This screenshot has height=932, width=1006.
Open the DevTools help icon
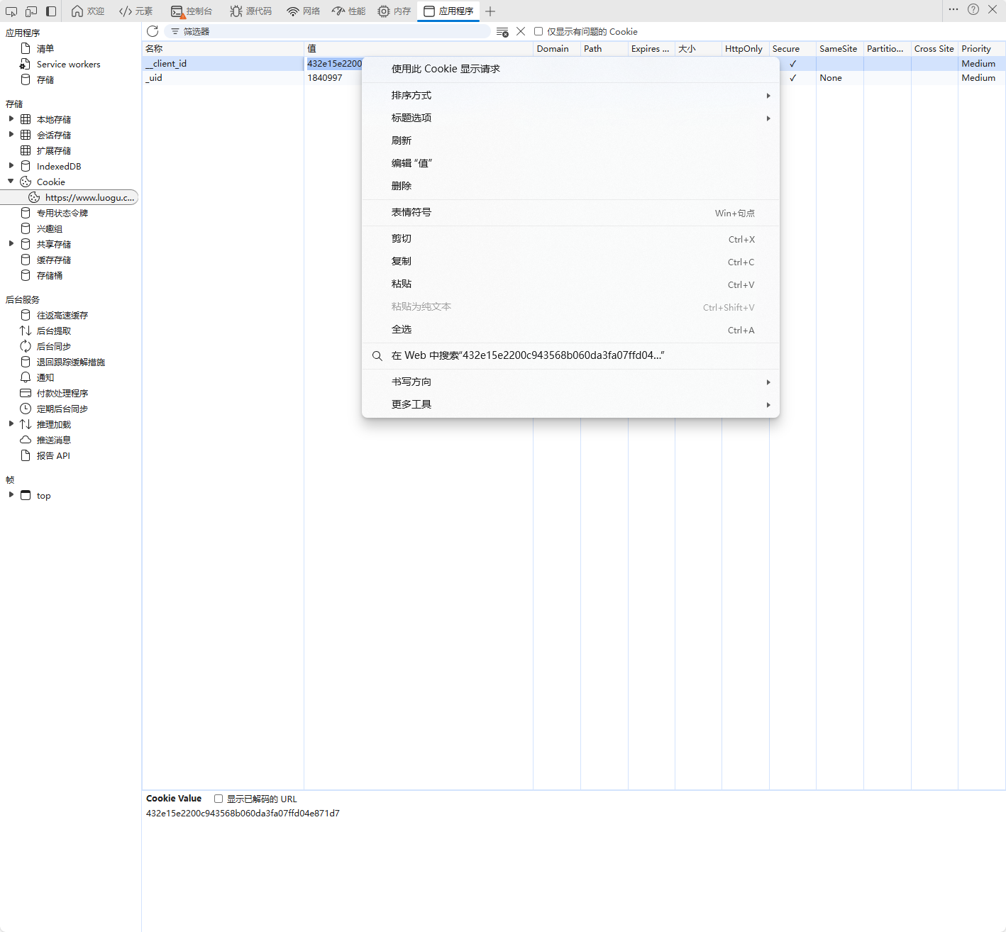(973, 10)
